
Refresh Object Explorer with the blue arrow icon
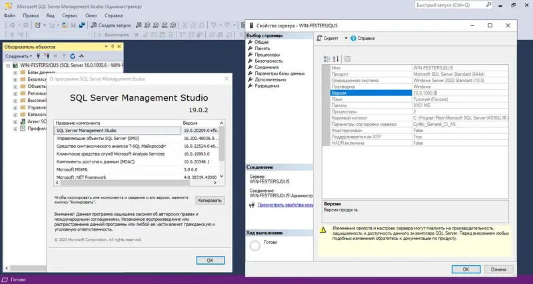tap(73, 56)
